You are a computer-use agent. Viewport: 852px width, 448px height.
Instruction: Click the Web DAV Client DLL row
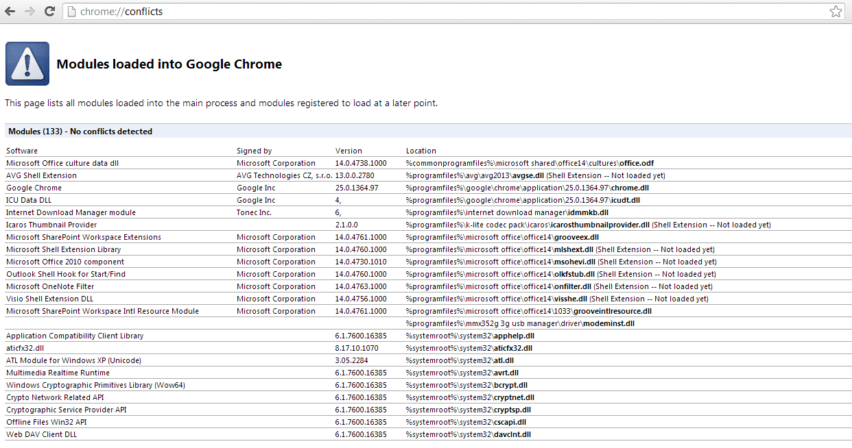click(x=41, y=434)
